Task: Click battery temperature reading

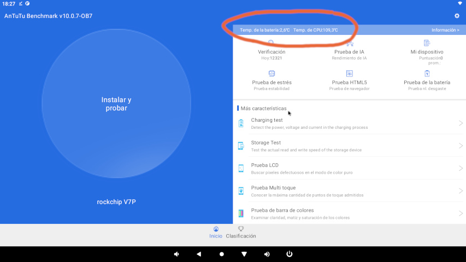Action: [x=264, y=30]
